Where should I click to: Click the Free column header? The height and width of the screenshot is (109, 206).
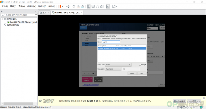(130, 46)
